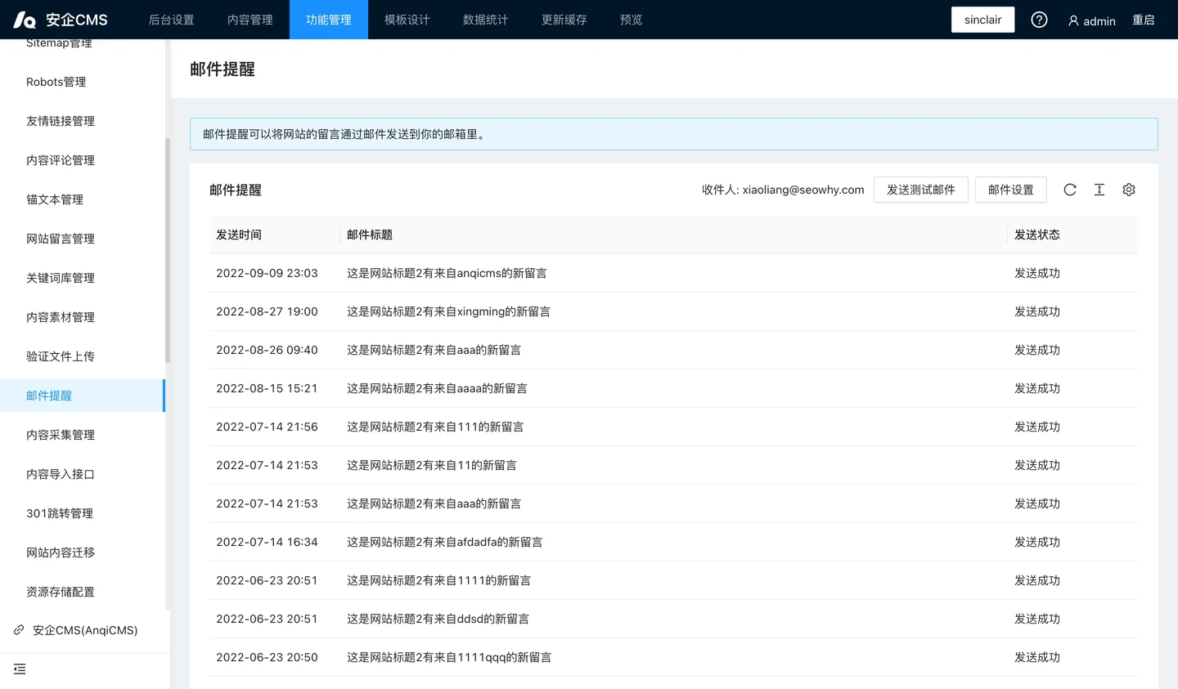
Task: Click 发送成功 status in 2022-08-15 row
Action: coord(1037,388)
